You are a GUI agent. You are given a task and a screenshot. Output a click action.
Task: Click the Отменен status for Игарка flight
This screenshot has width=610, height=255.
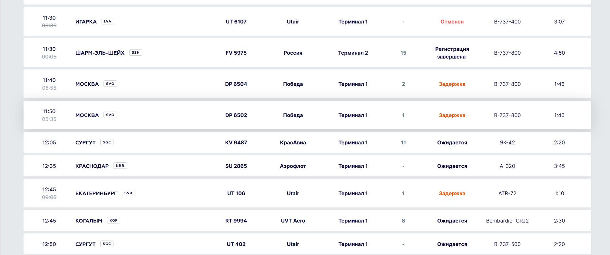tap(452, 22)
